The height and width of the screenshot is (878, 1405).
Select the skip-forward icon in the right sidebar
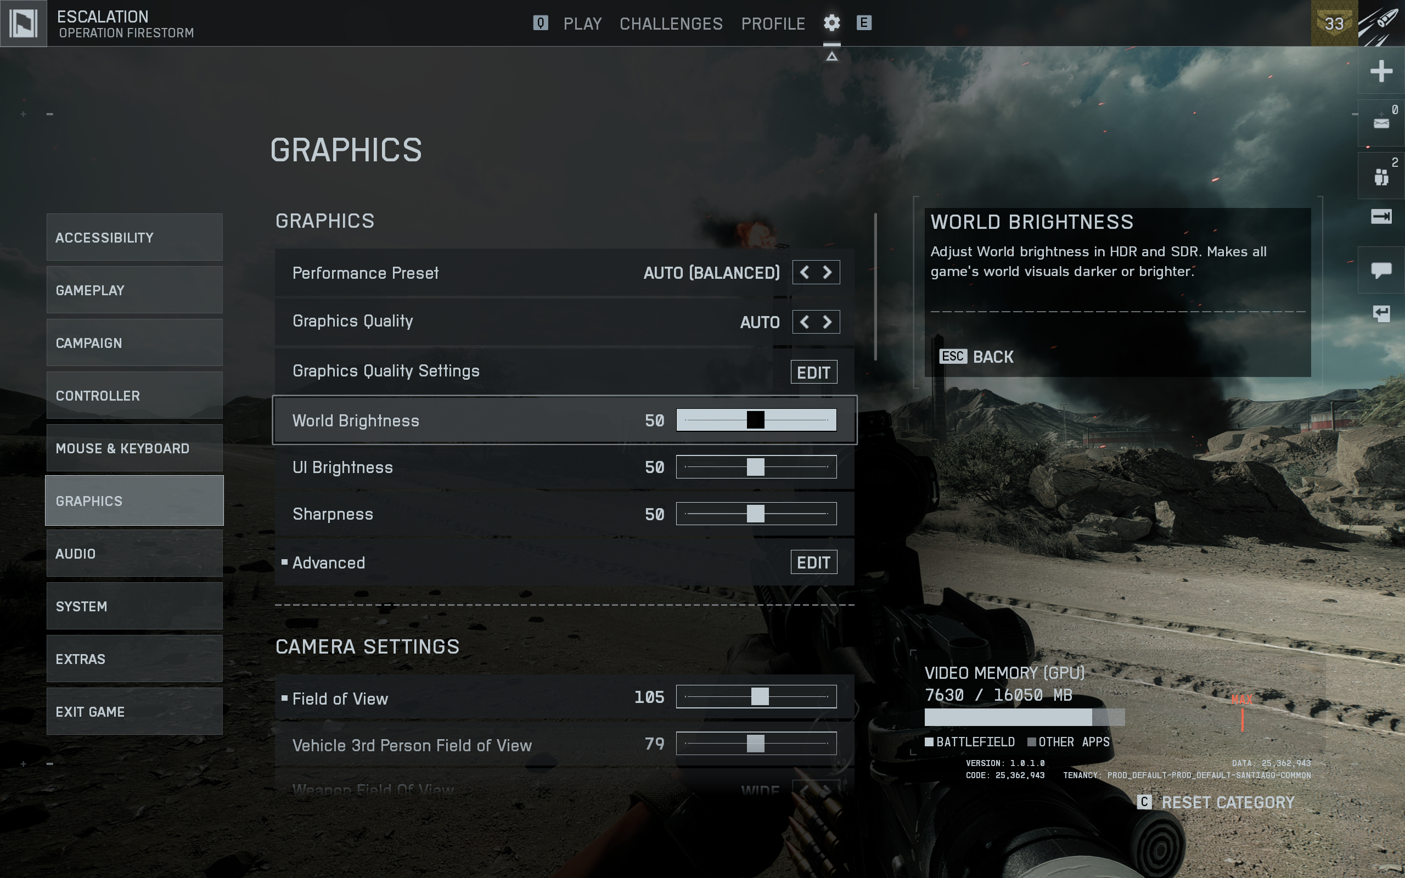(1381, 217)
